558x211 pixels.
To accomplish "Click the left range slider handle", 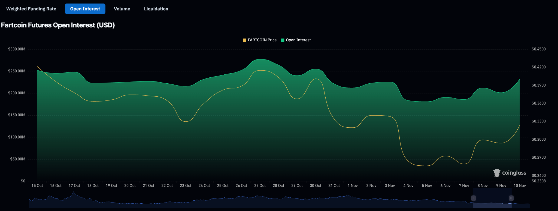I will [x=474, y=198].
